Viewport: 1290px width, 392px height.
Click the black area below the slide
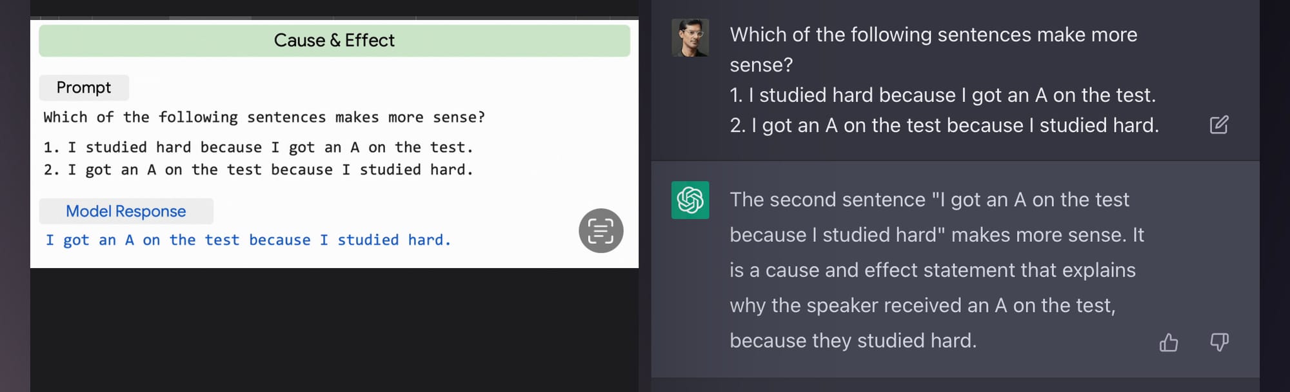(334, 329)
